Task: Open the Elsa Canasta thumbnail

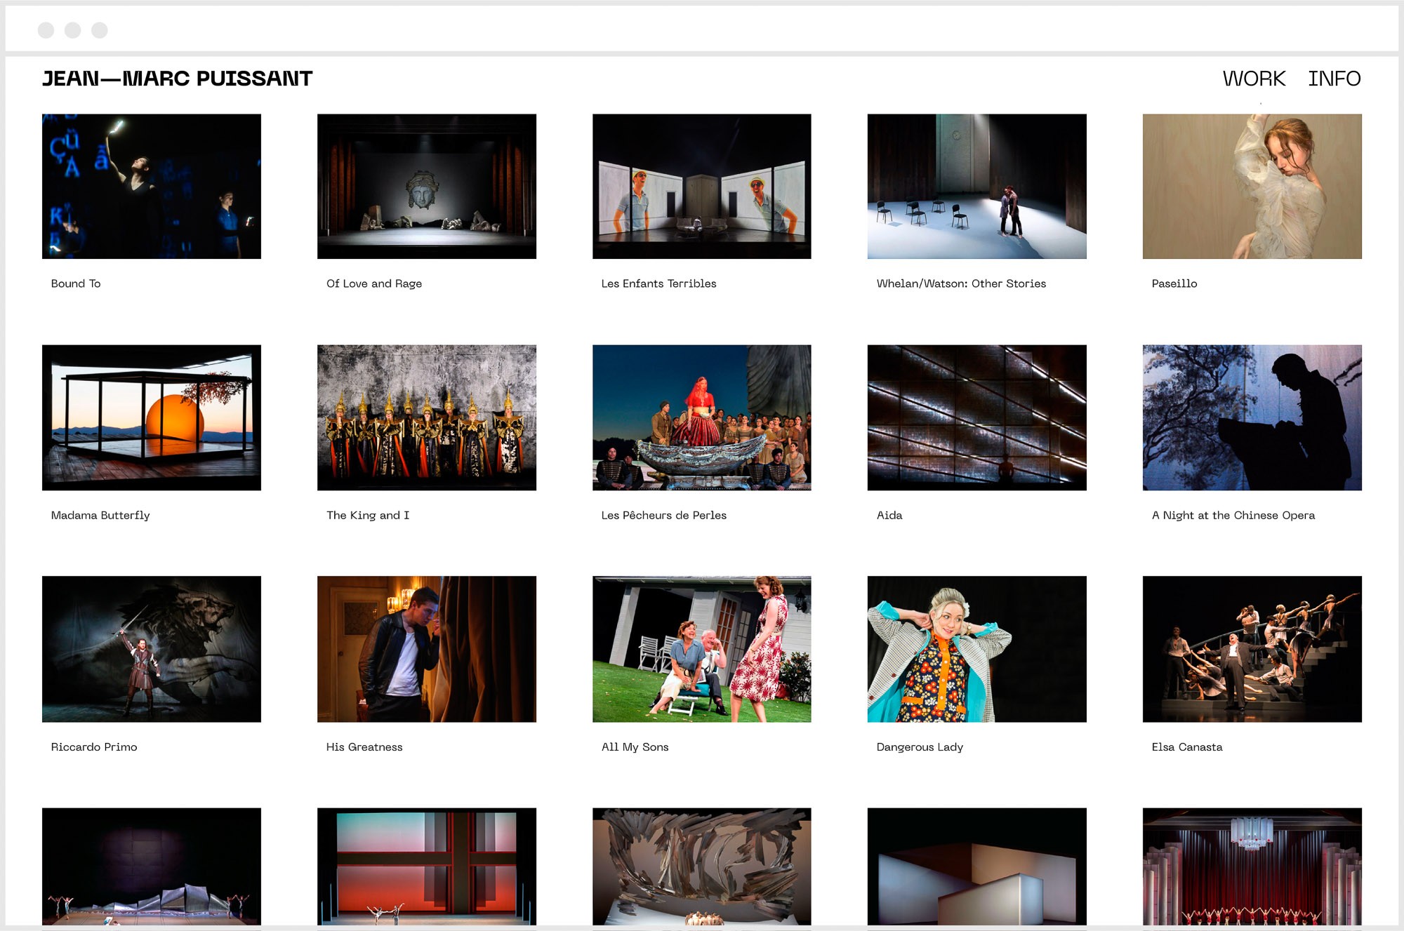Action: [1252, 649]
